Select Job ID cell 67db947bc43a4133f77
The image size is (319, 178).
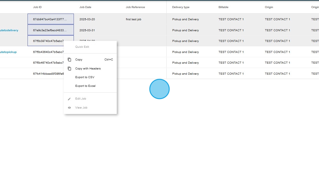pos(50,19)
